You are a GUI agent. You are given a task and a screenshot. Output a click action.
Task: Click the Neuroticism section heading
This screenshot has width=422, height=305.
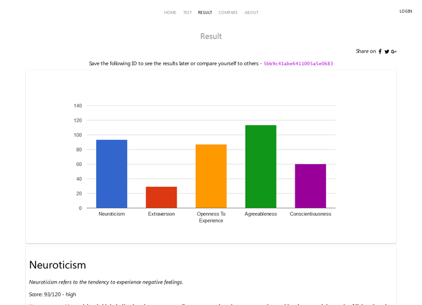(57, 265)
